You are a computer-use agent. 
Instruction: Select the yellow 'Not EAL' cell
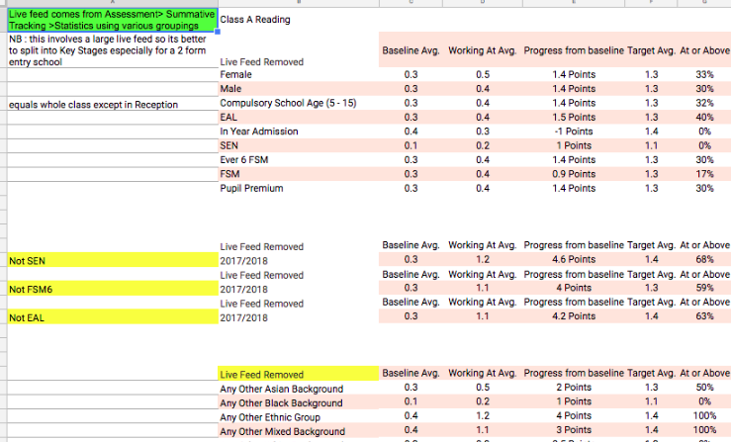coord(109,317)
